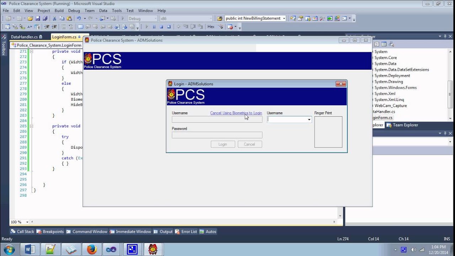Toggle Hex display button
The image size is (455, 256).
[211, 27]
